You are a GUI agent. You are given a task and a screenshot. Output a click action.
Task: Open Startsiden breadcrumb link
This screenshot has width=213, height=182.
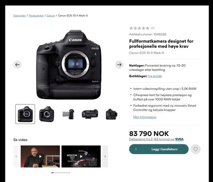click(x=20, y=15)
